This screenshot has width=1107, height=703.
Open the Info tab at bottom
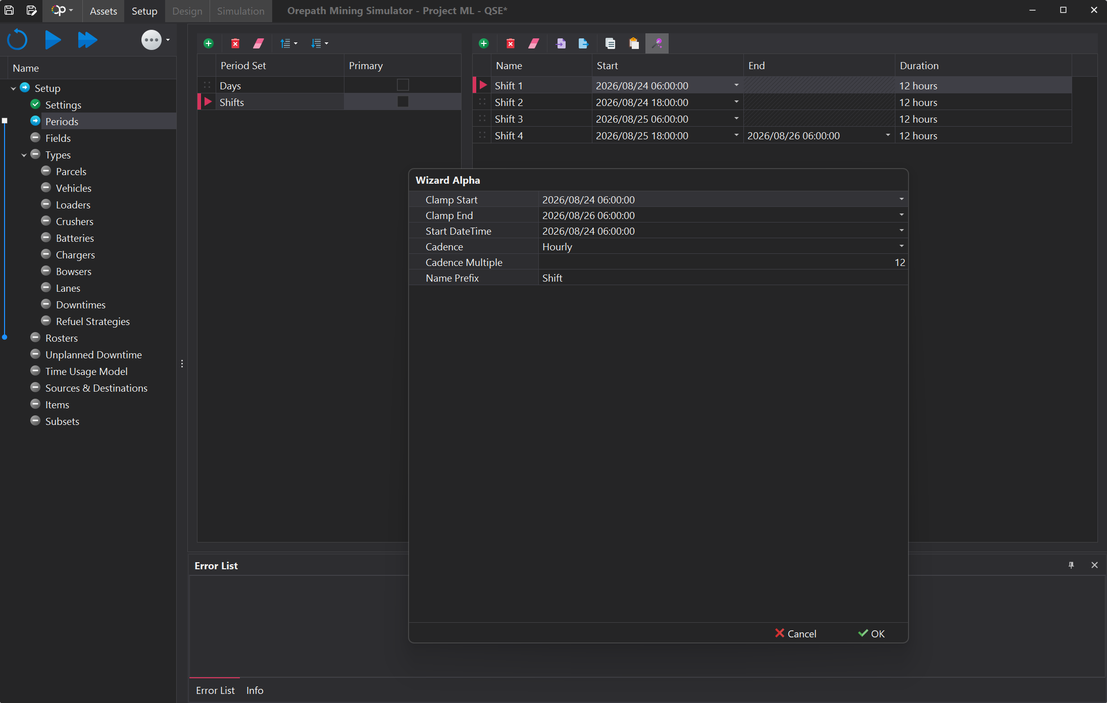255,690
